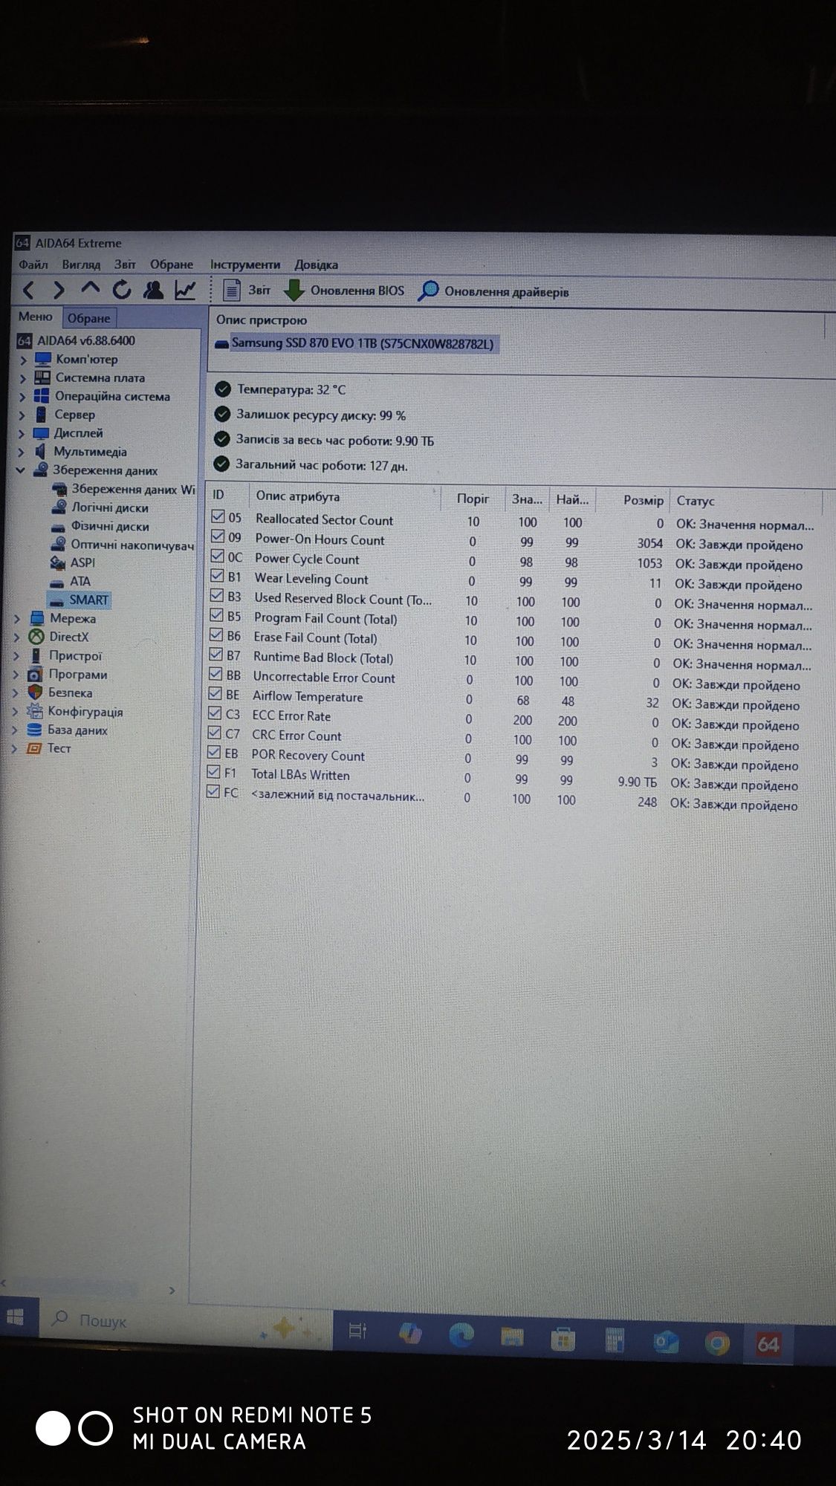Select the SMART tree item
836x1486 pixels.
tap(80, 600)
